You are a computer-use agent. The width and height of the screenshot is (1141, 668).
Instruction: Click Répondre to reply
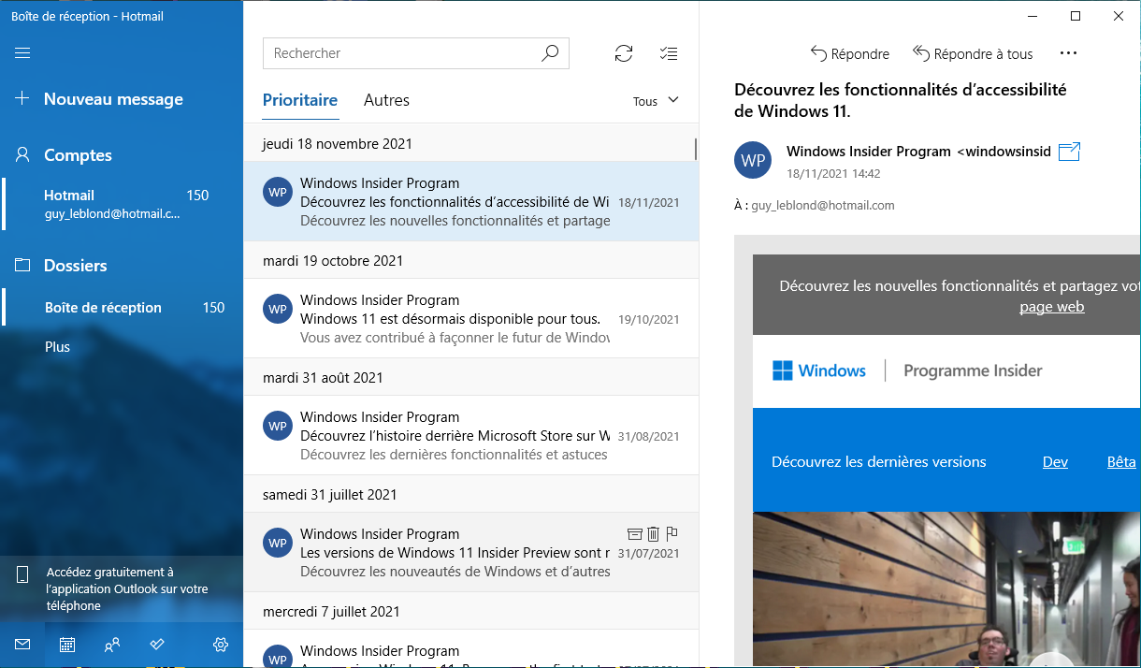click(x=850, y=53)
